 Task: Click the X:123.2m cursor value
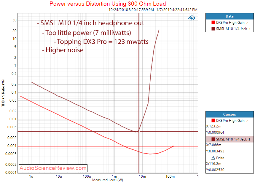pyautogui.click(x=214, y=126)
